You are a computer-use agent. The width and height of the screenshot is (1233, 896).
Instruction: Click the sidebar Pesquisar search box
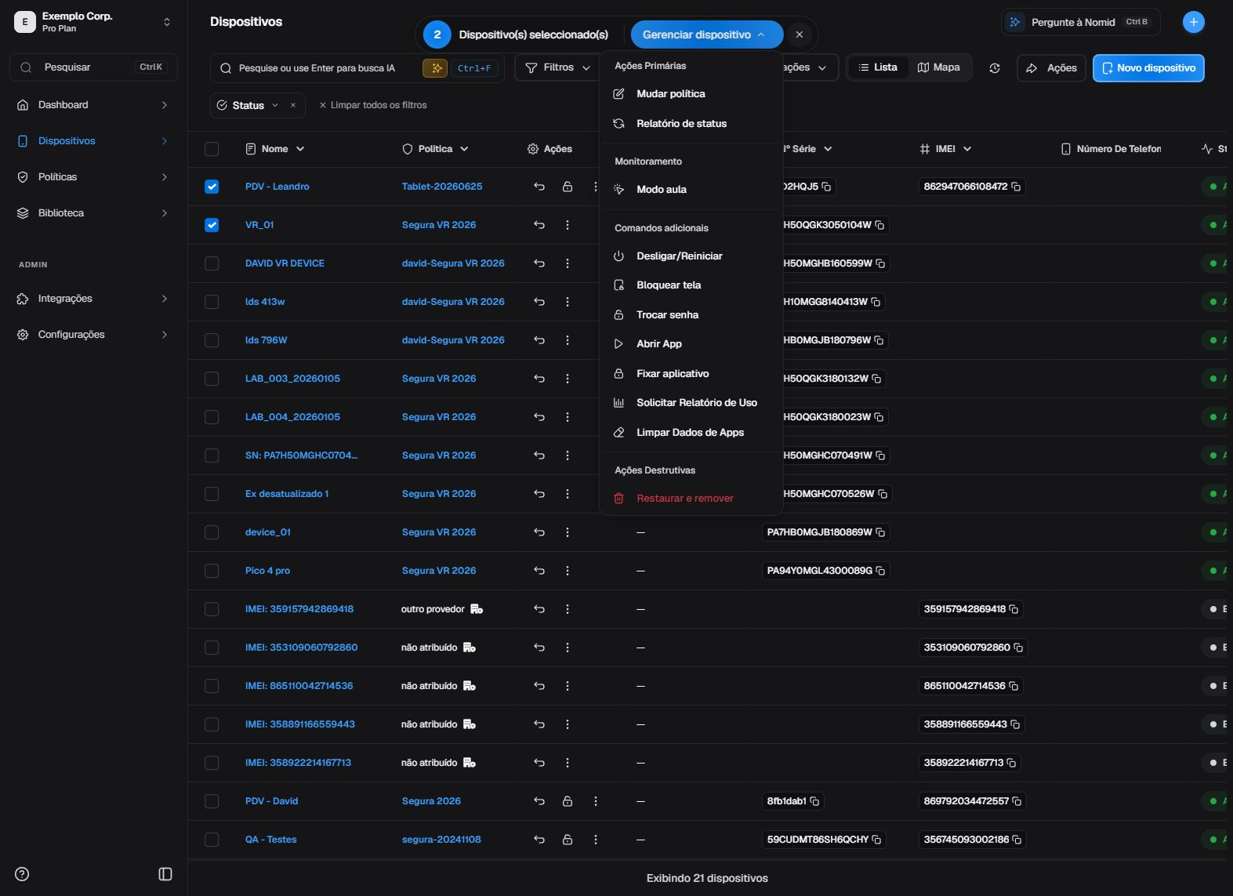pos(93,67)
